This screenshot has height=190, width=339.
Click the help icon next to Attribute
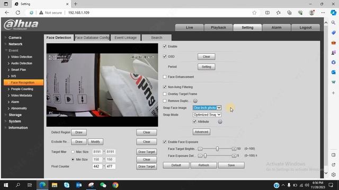[x=220, y=122]
